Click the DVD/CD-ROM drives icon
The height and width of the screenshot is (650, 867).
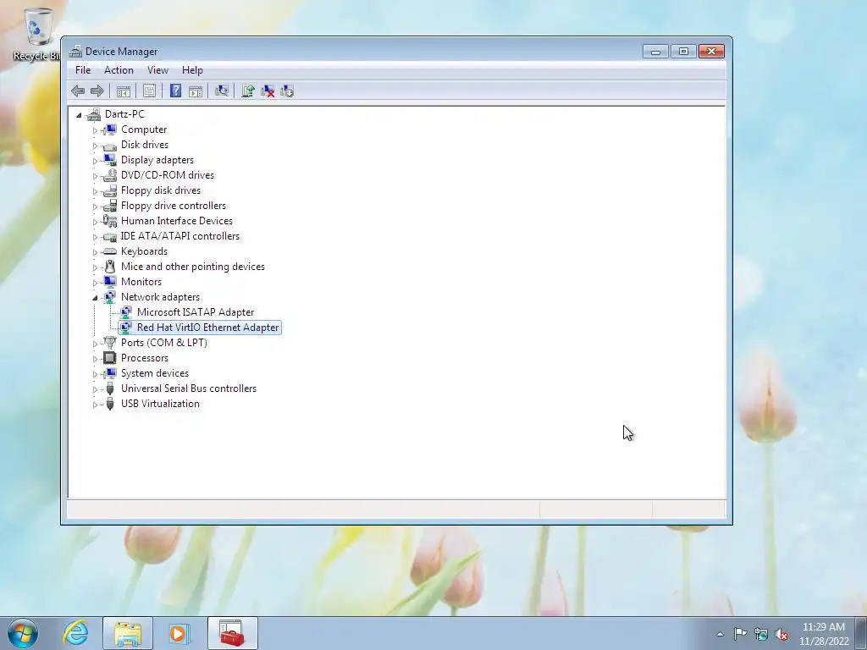pyautogui.click(x=110, y=175)
